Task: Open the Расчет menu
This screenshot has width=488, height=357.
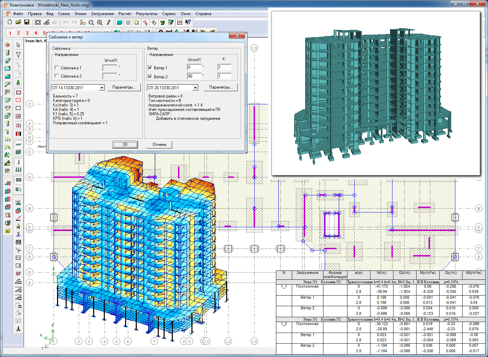Action: tap(125, 14)
